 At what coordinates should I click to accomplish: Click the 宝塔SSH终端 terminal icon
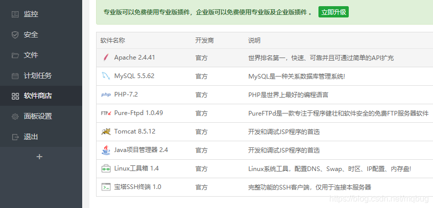[106, 187]
